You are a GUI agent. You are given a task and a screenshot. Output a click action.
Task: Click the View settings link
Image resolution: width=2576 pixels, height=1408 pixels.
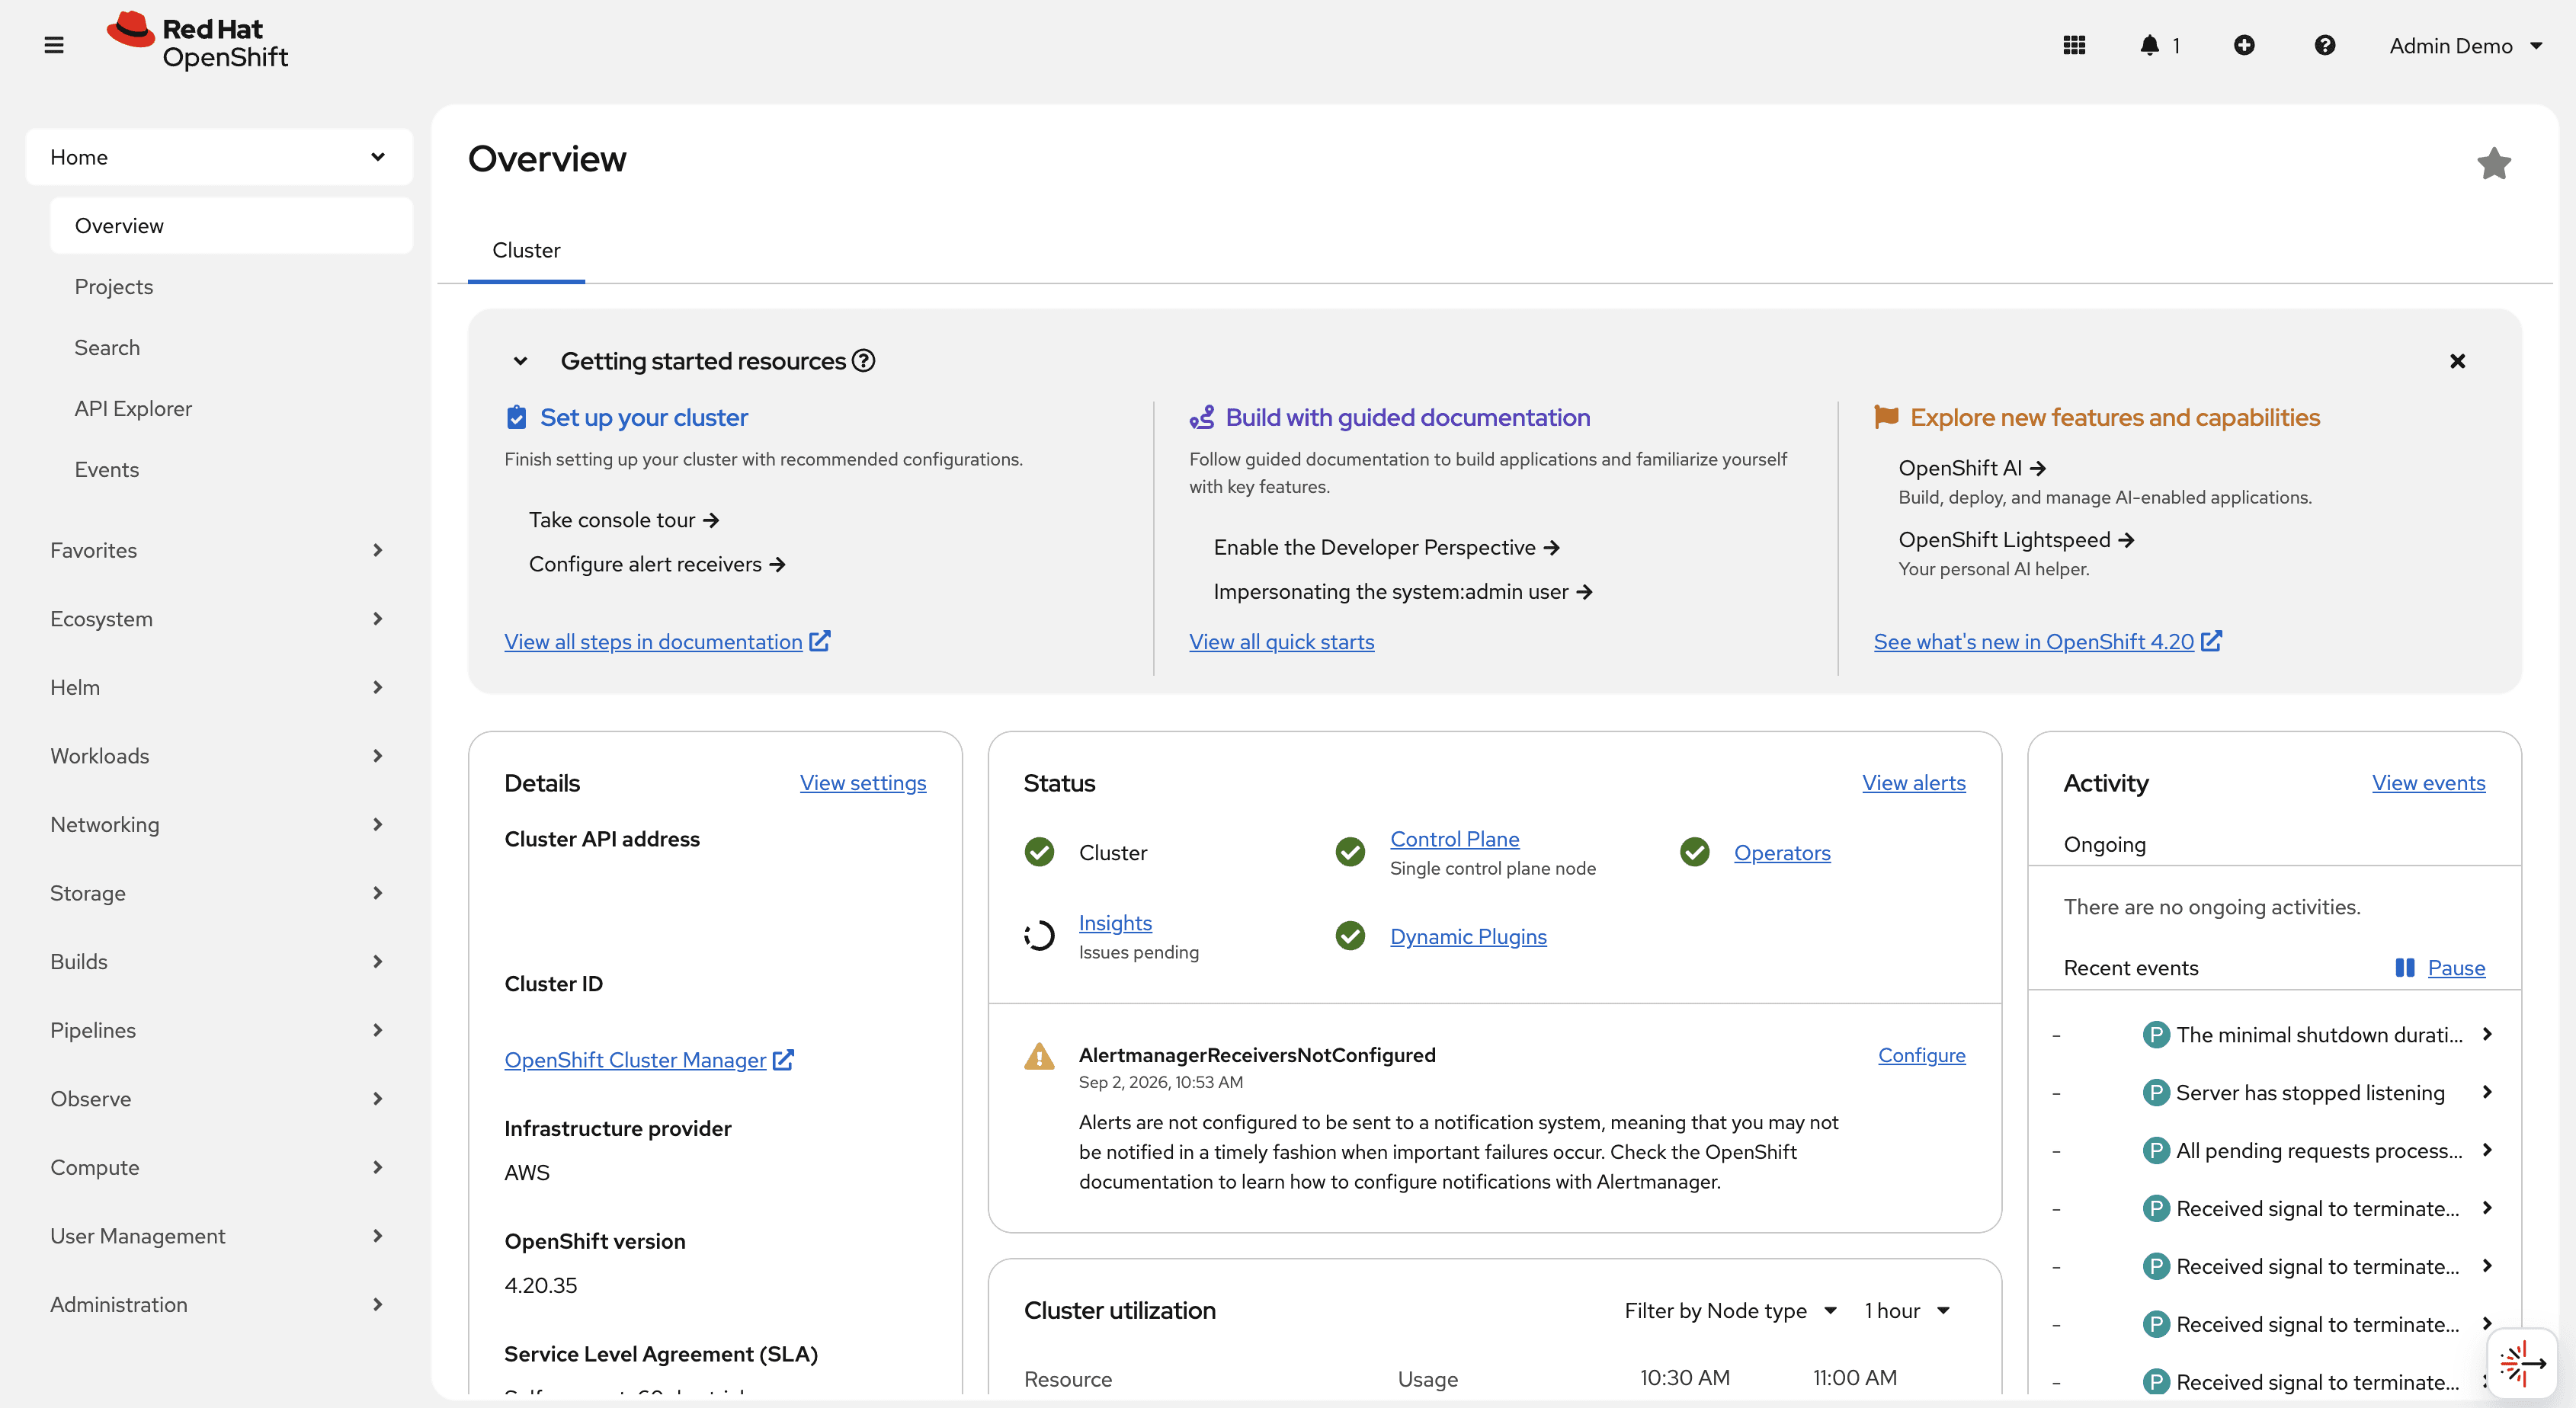click(863, 783)
